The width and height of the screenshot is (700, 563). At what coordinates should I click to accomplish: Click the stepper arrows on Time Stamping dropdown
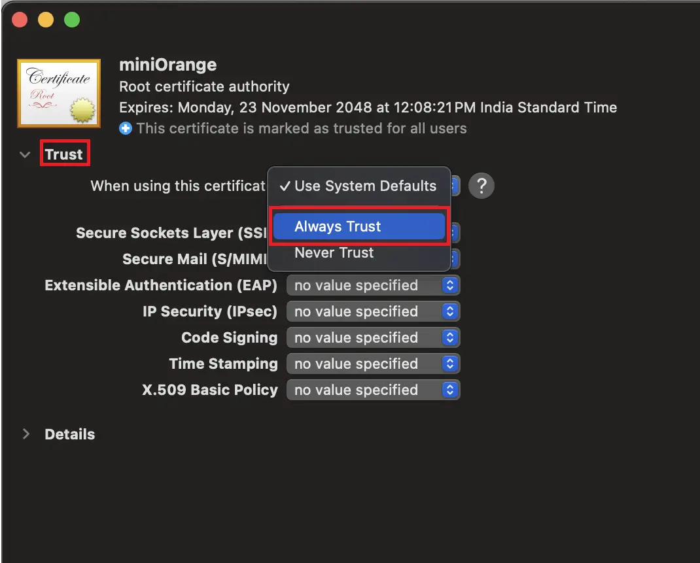449,364
